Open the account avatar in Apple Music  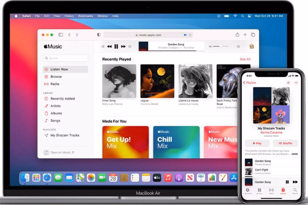point(252,46)
